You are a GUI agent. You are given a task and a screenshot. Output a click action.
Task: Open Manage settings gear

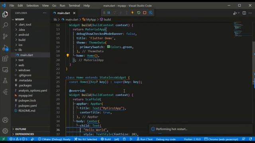[5, 131]
